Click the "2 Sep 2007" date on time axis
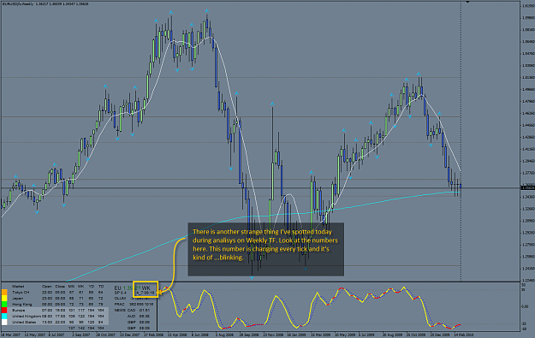Screen dimensions: 535x338 pyautogui.click(x=81, y=335)
